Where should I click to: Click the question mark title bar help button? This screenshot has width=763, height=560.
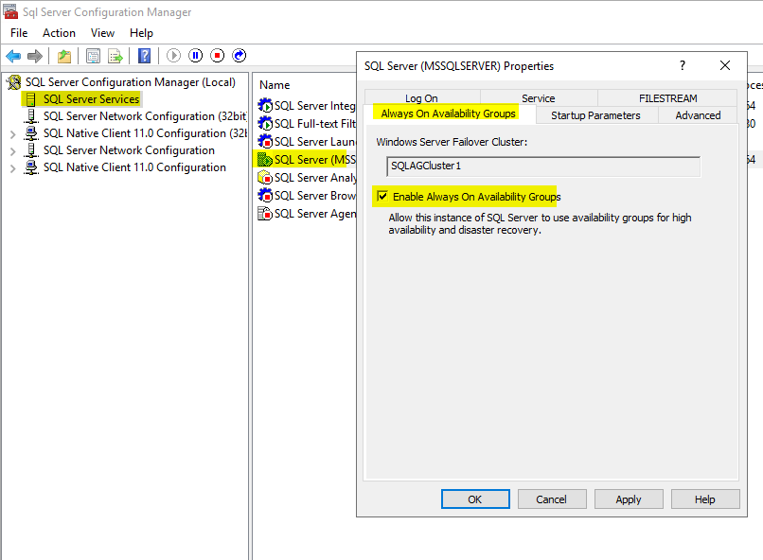click(x=683, y=65)
